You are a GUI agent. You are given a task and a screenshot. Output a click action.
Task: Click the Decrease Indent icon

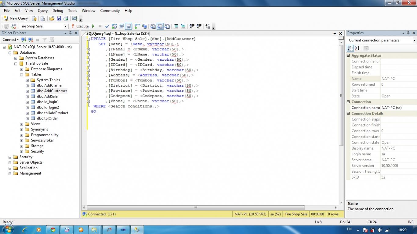(192, 26)
